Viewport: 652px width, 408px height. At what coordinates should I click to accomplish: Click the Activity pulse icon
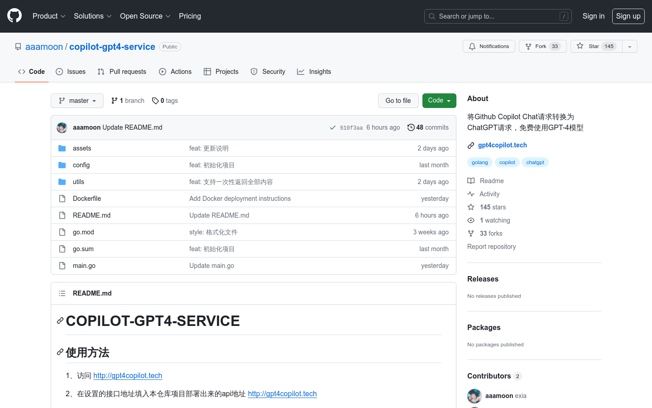(x=471, y=194)
